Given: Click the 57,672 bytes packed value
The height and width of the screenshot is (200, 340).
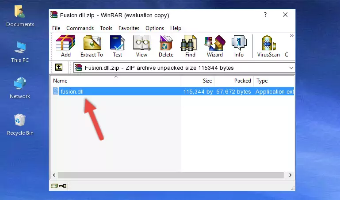Looking at the screenshot, I should pos(233,91).
